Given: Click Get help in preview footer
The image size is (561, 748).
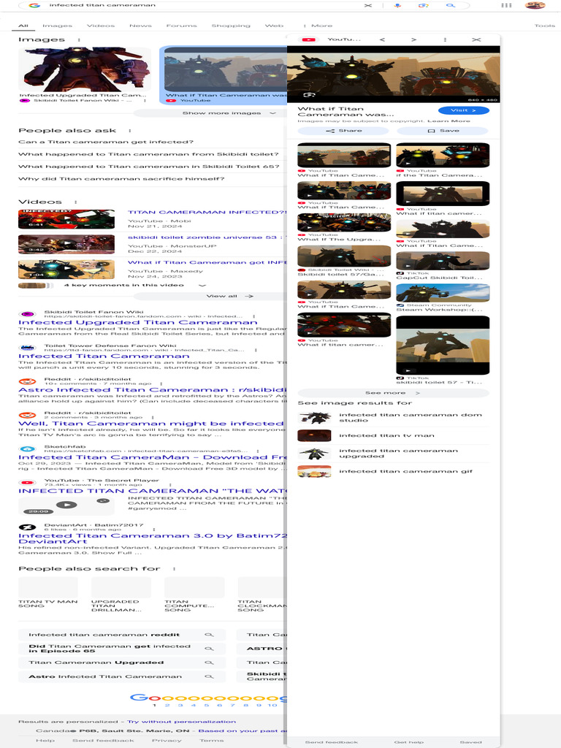Looking at the screenshot, I should click(408, 742).
